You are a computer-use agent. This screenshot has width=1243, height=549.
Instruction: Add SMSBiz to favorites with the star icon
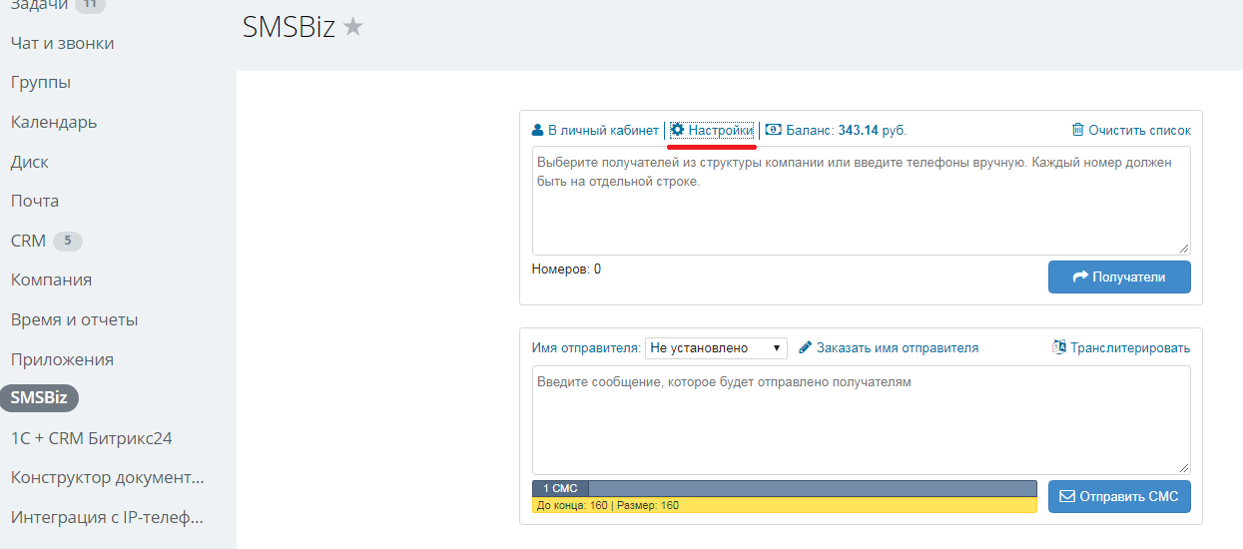click(352, 28)
